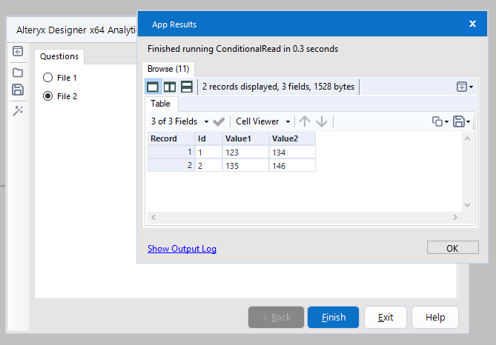Click the open folder icon in the sidebar

18,73
